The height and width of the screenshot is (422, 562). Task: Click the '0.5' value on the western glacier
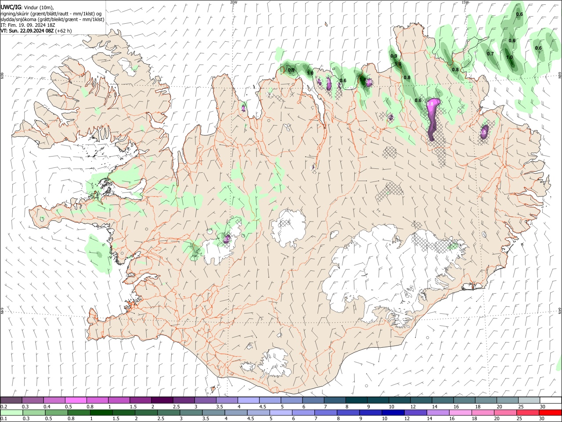[227, 239]
